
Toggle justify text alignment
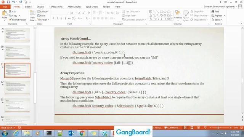106,18
